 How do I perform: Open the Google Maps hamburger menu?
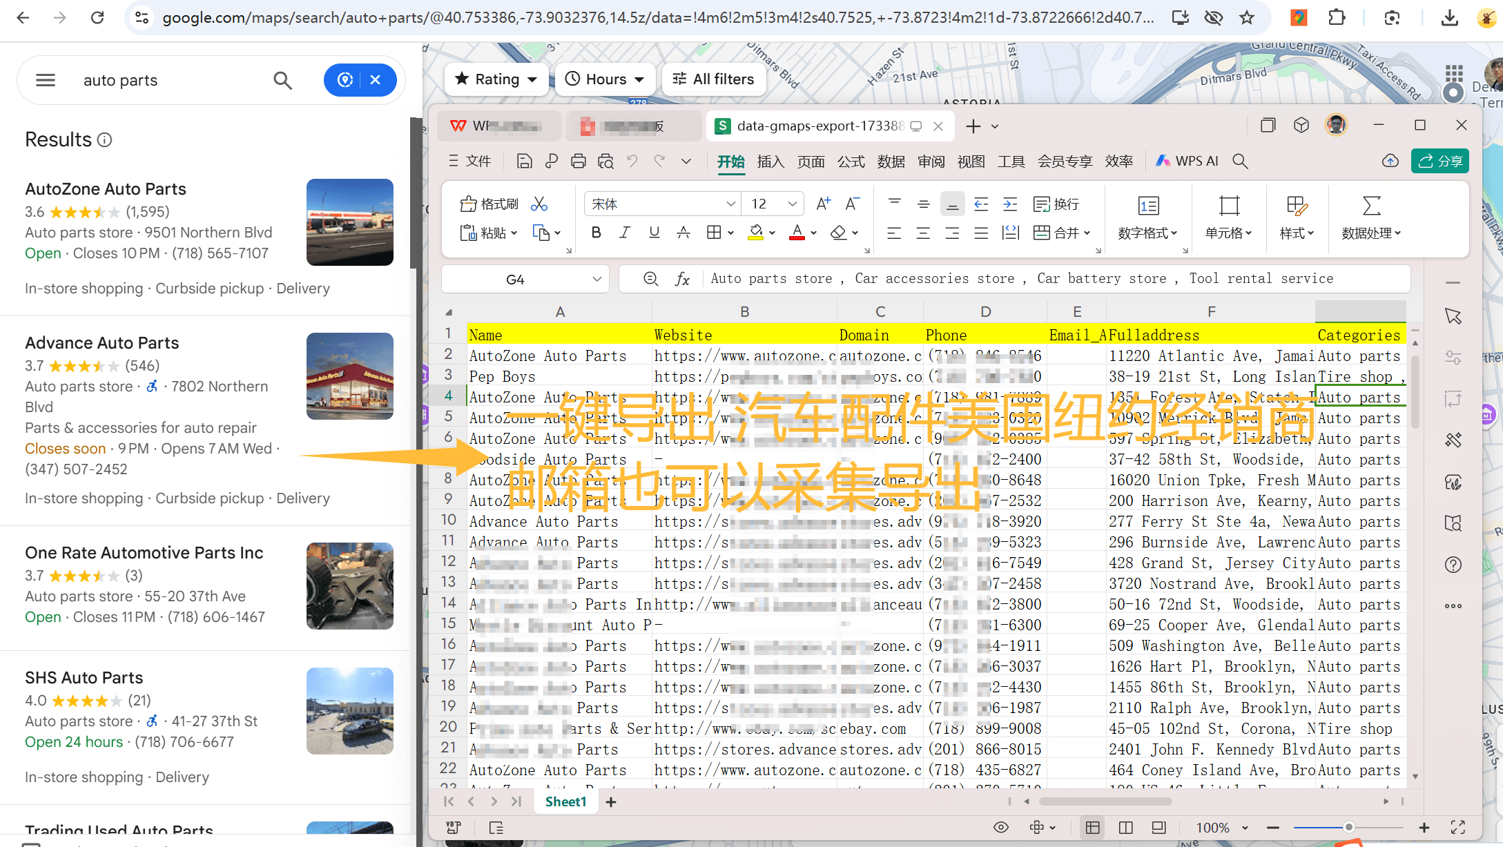46,80
